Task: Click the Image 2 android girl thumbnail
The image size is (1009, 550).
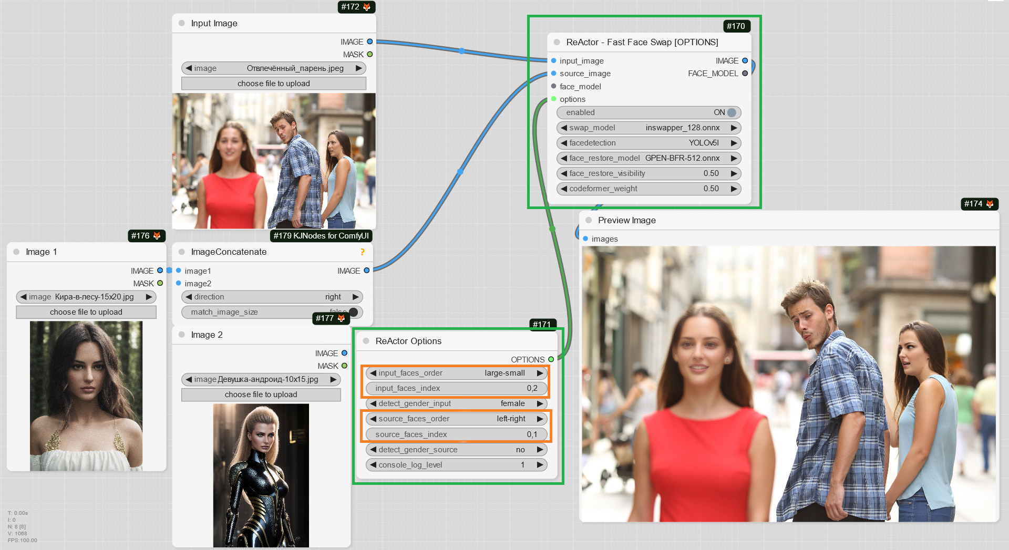Action: pos(261,475)
